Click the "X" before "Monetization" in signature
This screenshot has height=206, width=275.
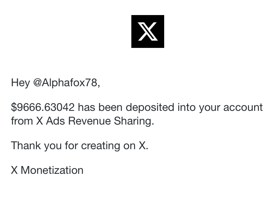(14, 170)
